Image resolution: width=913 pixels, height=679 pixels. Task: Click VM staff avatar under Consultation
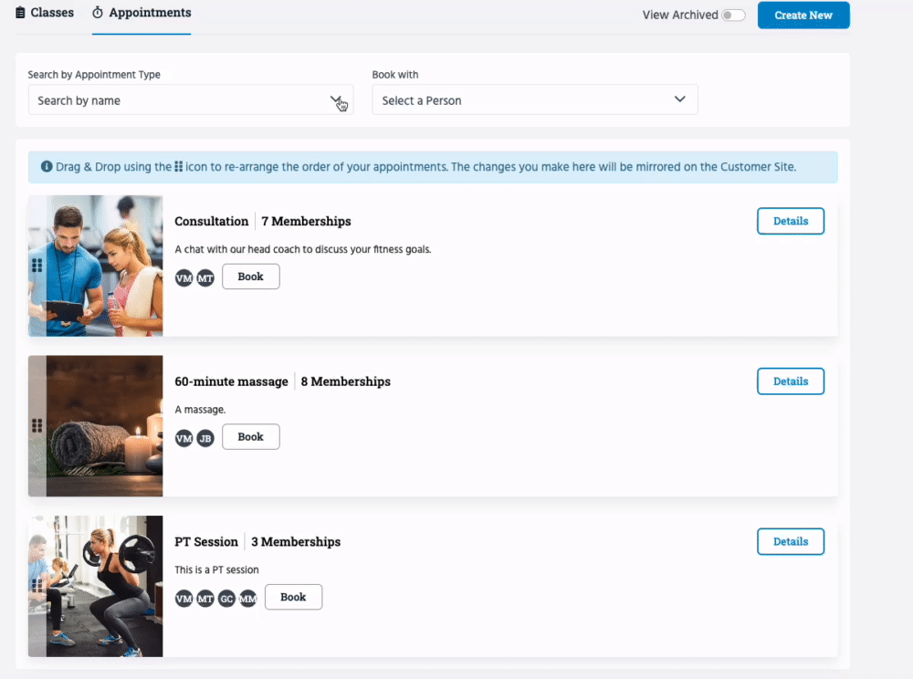pos(184,277)
